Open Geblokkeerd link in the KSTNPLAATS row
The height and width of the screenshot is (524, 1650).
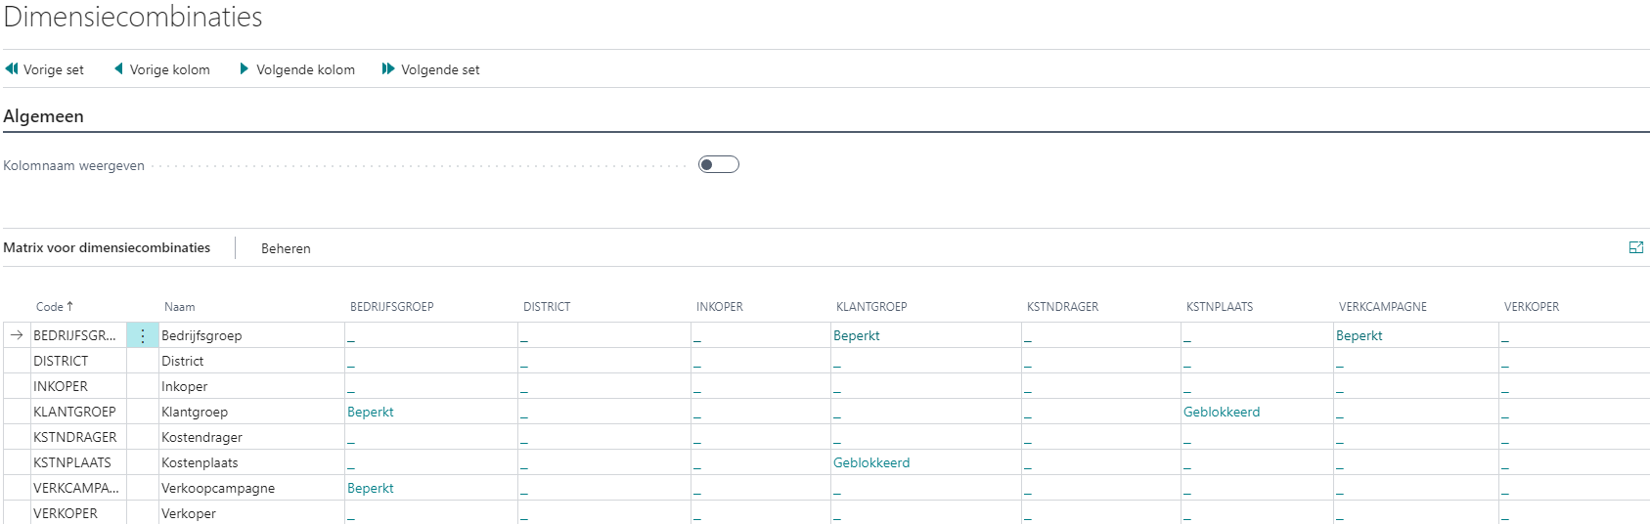pos(871,462)
